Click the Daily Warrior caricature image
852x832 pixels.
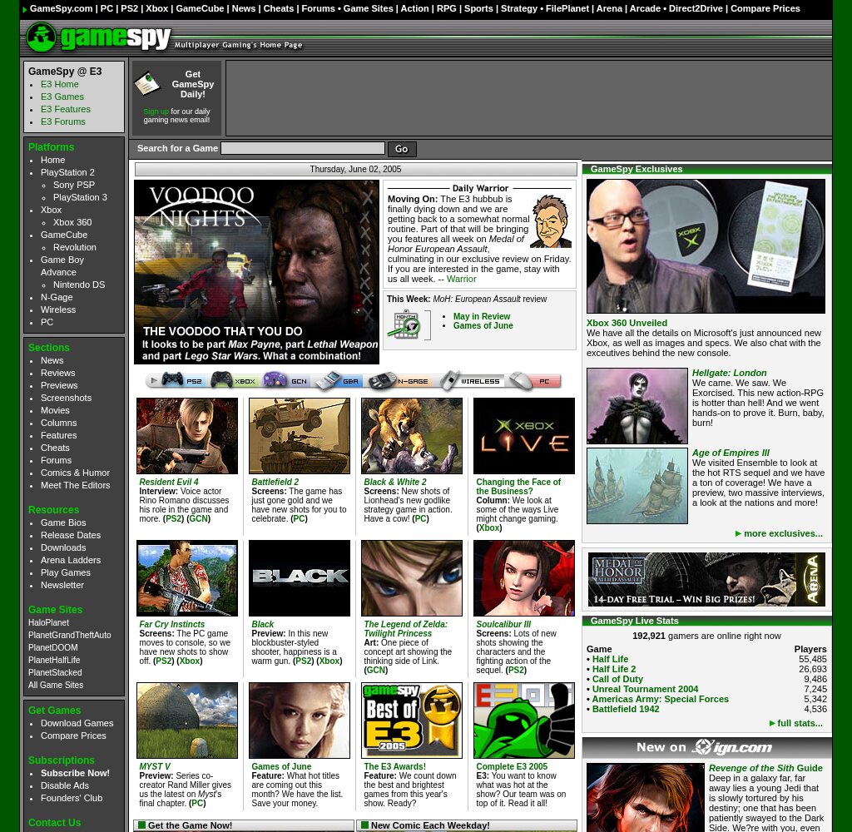(x=551, y=221)
